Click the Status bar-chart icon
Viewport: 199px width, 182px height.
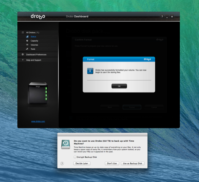[x=27, y=37]
